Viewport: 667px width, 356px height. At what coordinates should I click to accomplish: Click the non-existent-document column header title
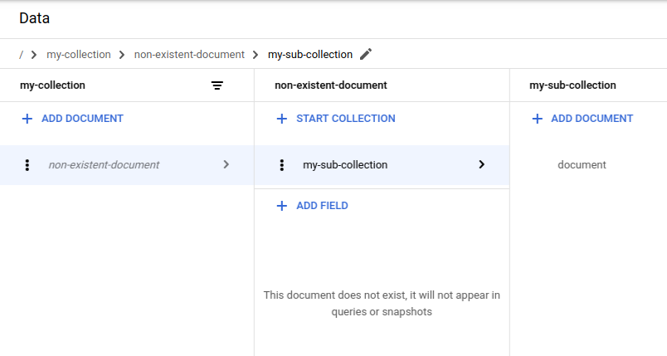(331, 85)
